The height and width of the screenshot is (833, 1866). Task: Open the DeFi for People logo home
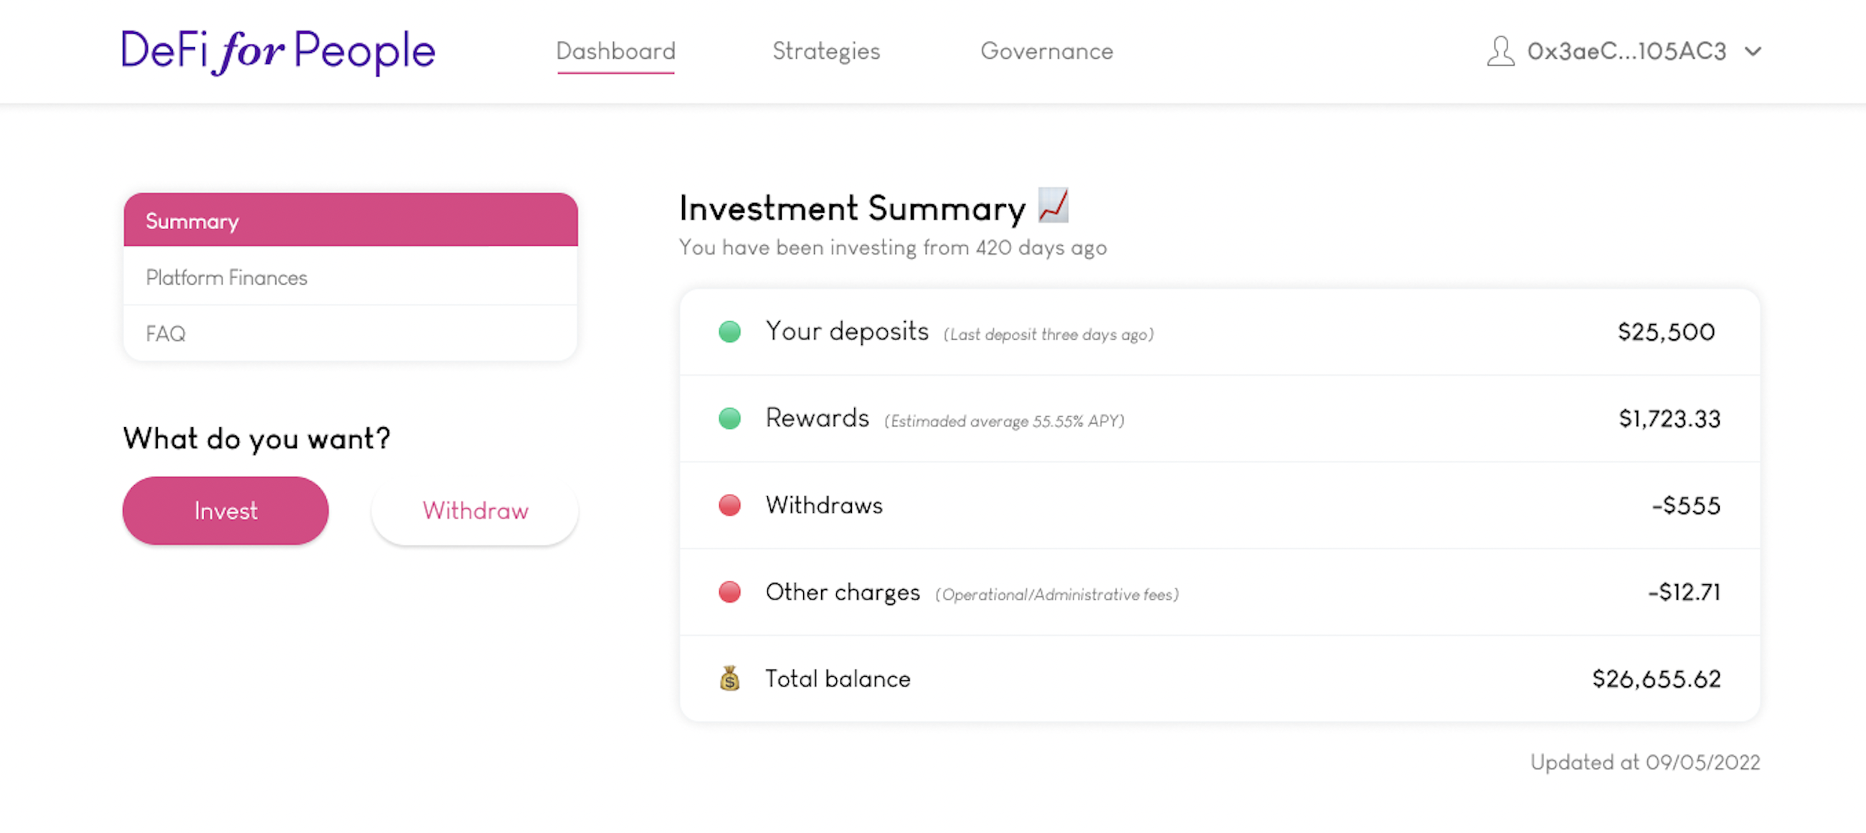click(278, 52)
